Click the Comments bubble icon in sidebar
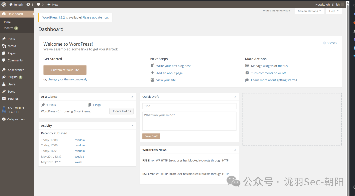This screenshot has width=355, height=196. tap(4, 60)
